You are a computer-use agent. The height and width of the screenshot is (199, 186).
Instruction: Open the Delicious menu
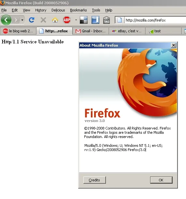click(58, 10)
